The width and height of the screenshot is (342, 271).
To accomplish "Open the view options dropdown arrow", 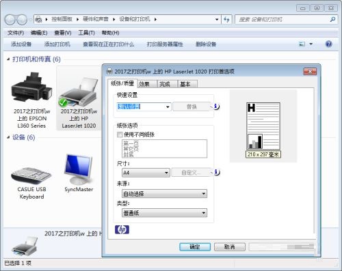I will pos(311,44).
